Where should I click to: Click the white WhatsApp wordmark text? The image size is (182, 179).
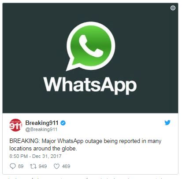(90, 85)
